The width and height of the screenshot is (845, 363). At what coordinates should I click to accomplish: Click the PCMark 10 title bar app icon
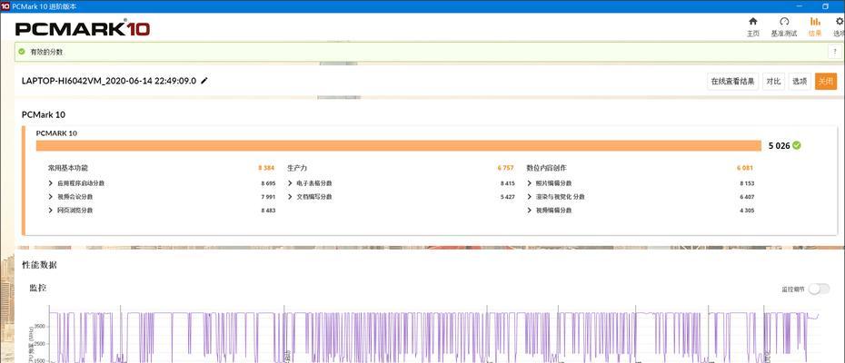pyautogui.click(x=5, y=6)
